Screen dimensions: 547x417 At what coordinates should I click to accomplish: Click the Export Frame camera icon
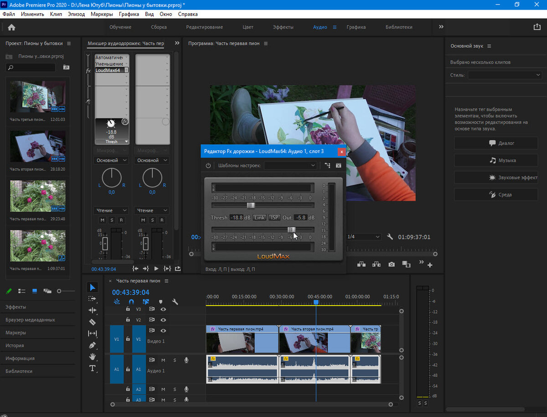pyautogui.click(x=392, y=264)
